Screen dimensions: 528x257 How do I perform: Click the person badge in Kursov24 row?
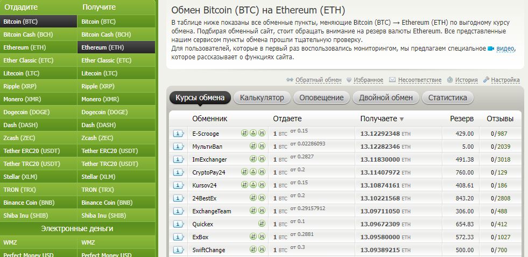tap(253, 185)
